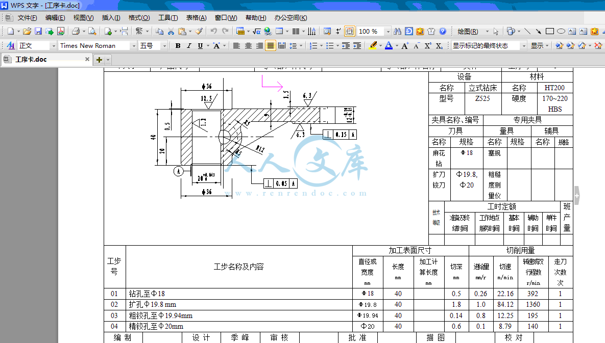The image size is (605, 343).
Task: Insert a hyperlink with the globe icon
Action: (268, 31)
